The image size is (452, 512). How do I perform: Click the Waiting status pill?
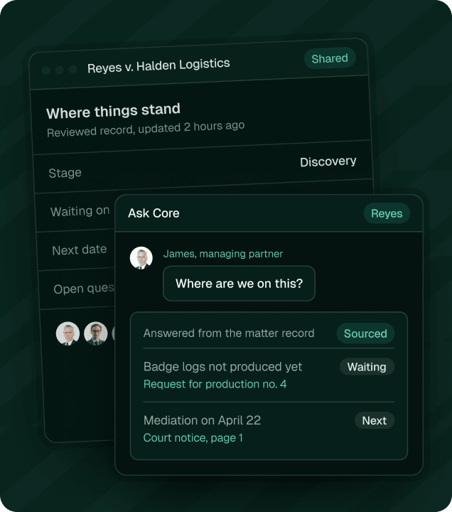pos(367,367)
